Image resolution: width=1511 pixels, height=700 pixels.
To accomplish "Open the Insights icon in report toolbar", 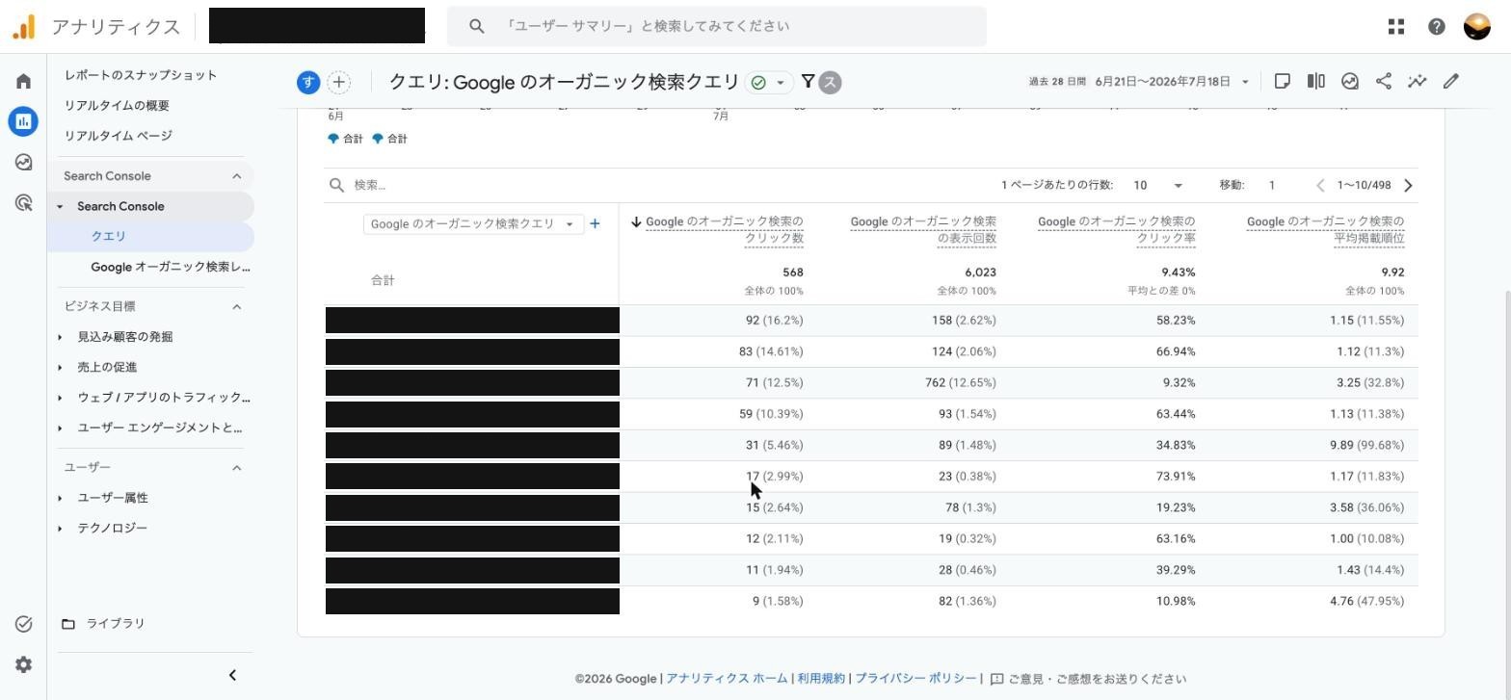I will pyautogui.click(x=1350, y=82).
